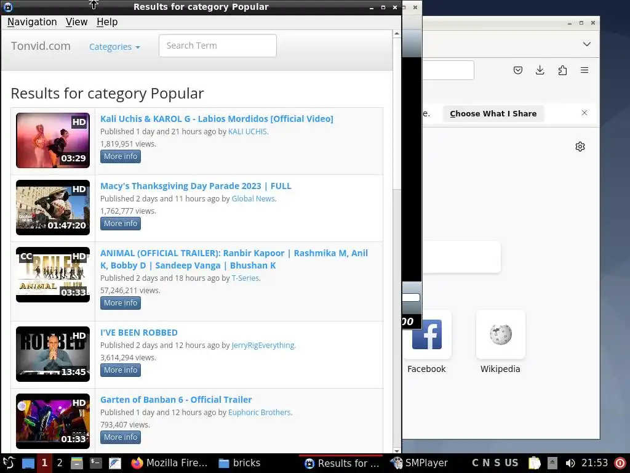The width and height of the screenshot is (630, 473).
Task: Open the taskbar start menu icon
Action: point(9,463)
